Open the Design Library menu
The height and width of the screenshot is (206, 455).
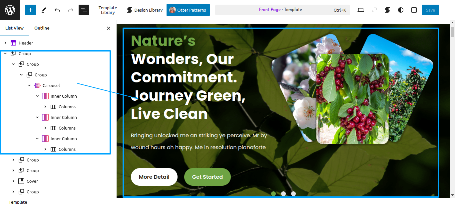(145, 10)
